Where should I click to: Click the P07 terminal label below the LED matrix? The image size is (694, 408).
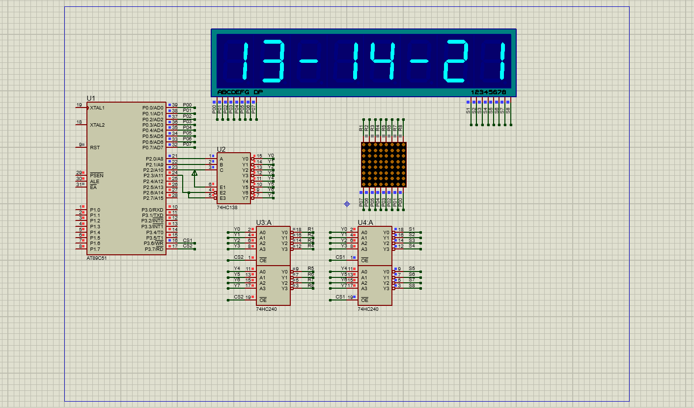pyautogui.click(x=361, y=202)
